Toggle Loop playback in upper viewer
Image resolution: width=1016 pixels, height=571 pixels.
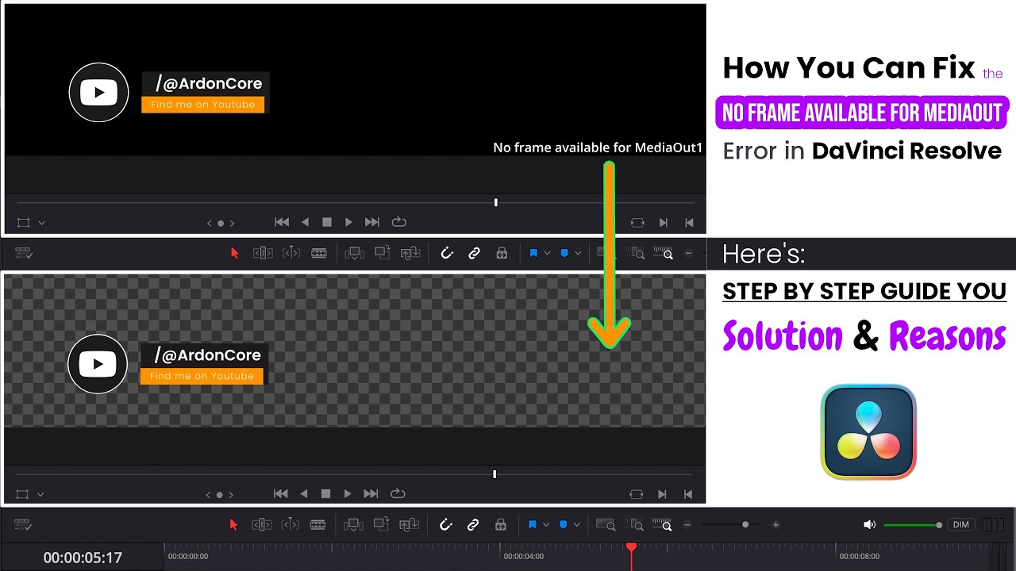(x=398, y=222)
